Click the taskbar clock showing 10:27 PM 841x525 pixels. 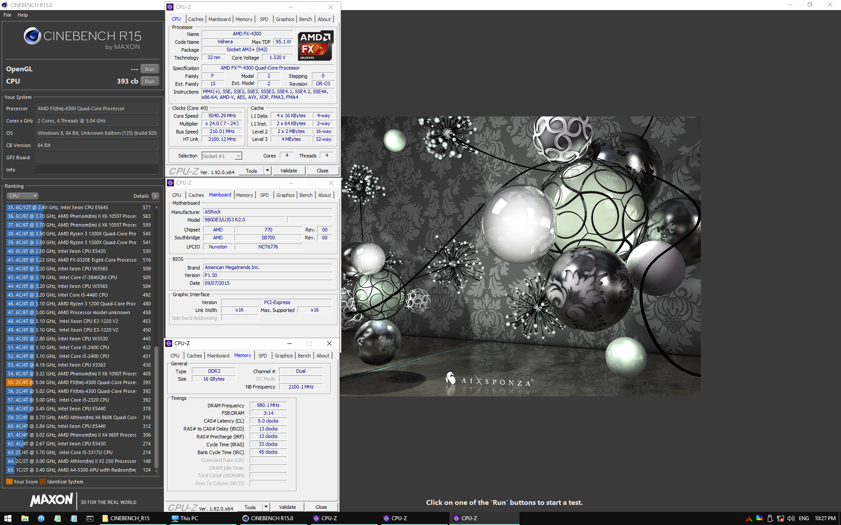coord(825,518)
